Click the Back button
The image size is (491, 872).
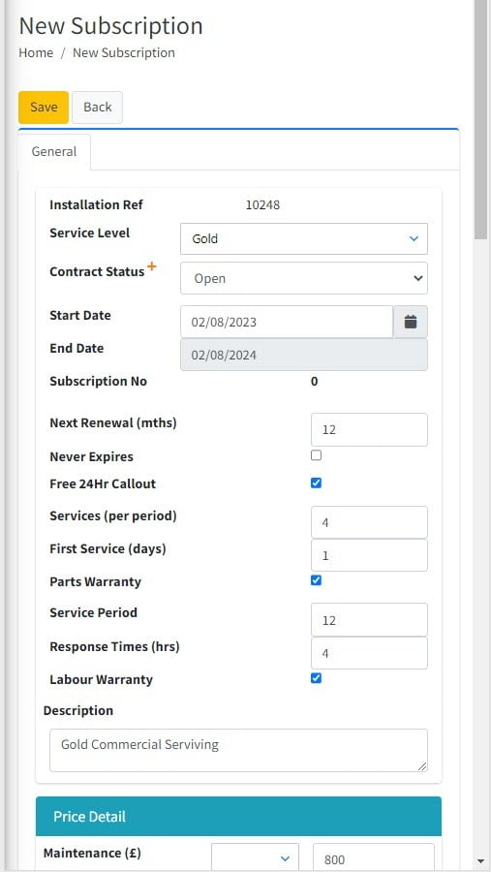97,107
